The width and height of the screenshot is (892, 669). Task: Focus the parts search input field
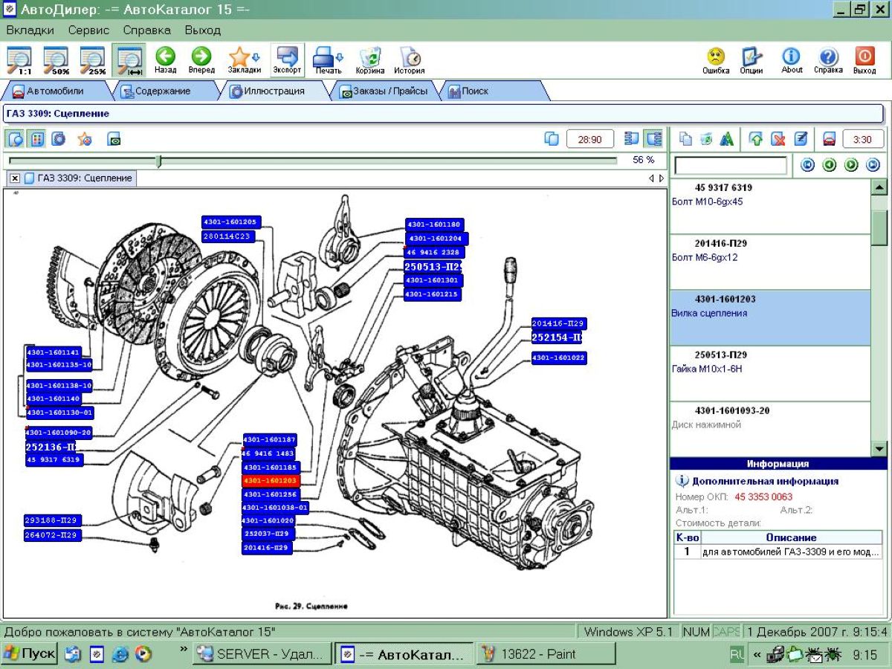730,165
